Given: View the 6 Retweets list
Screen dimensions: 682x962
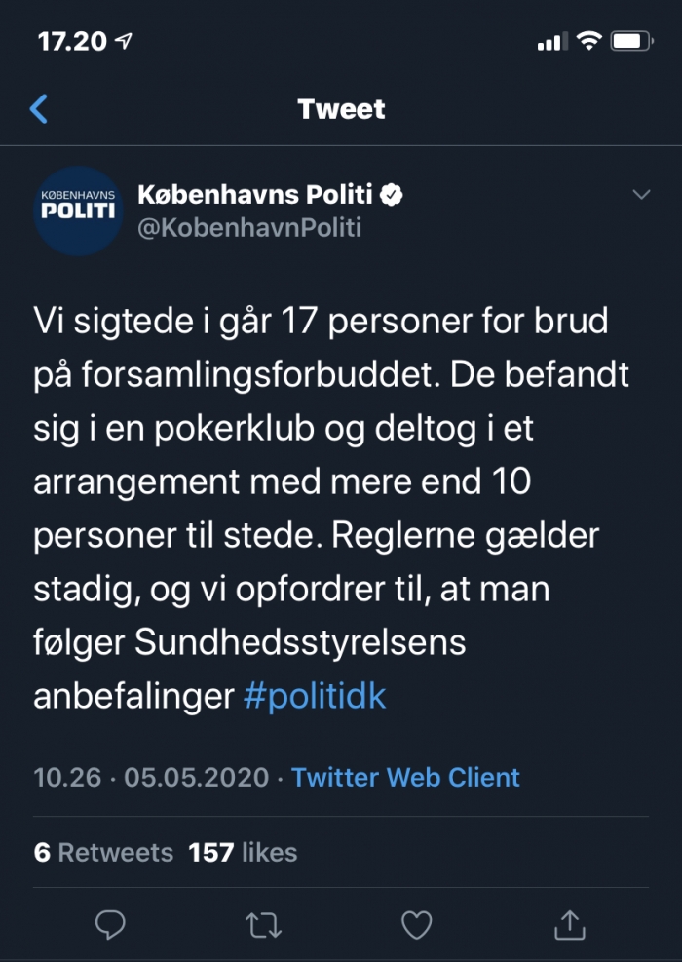Looking at the screenshot, I should pyautogui.click(x=103, y=852).
